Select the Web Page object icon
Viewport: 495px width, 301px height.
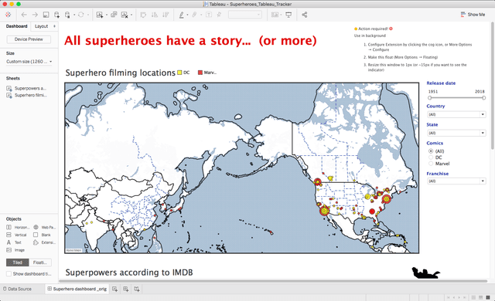pos(36,227)
